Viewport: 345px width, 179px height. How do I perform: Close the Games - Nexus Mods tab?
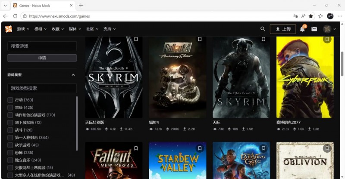pyautogui.click(x=71, y=6)
